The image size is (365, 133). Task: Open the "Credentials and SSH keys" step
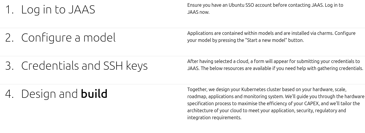84,66
